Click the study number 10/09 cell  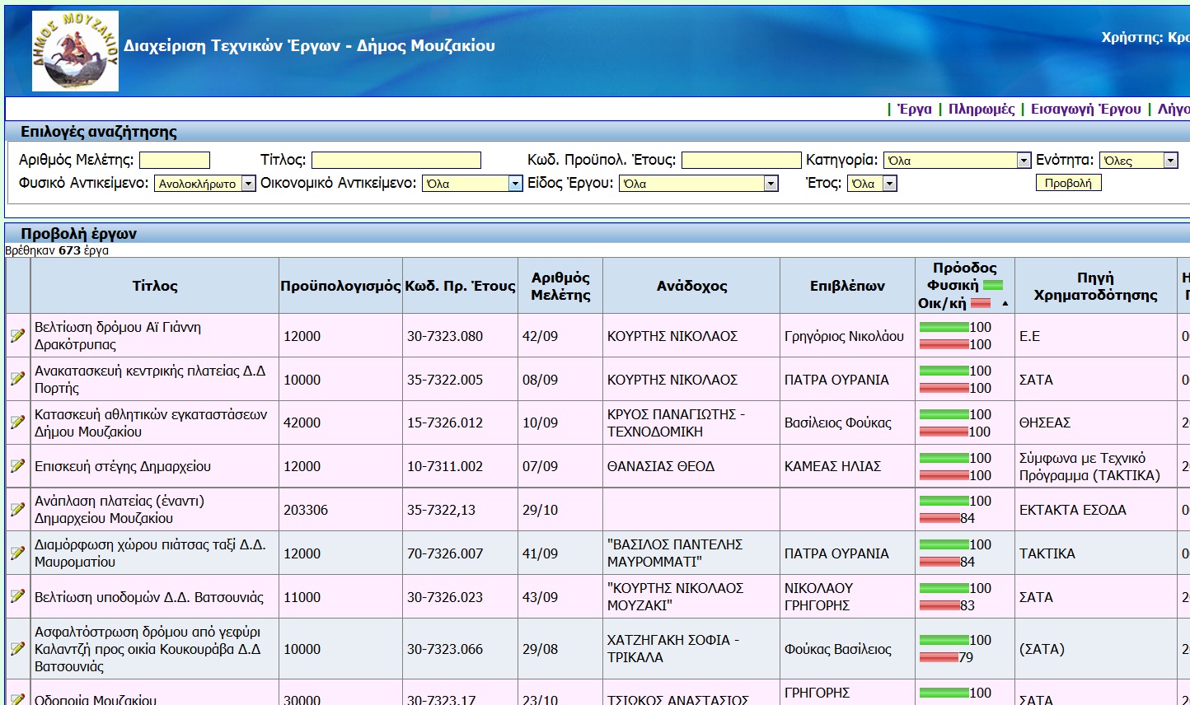pyautogui.click(x=560, y=423)
